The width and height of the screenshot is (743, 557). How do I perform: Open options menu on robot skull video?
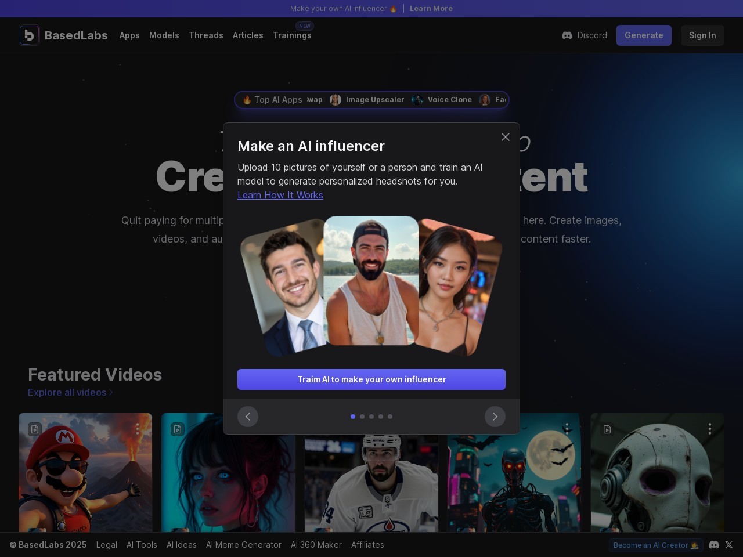coord(709,429)
